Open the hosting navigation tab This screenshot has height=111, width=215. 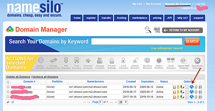(121, 18)
